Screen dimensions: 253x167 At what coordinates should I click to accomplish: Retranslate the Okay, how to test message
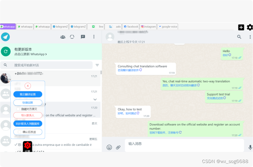pos(138,113)
